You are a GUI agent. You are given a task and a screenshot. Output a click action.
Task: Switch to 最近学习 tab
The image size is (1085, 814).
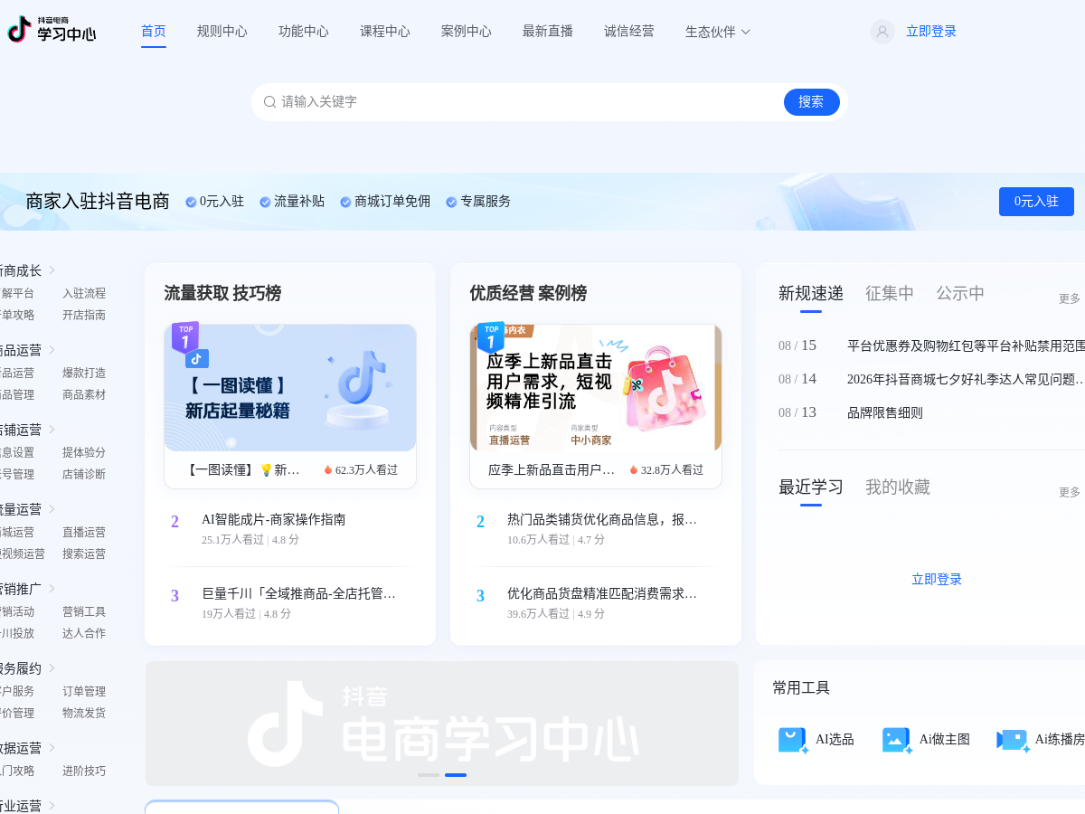coord(811,487)
